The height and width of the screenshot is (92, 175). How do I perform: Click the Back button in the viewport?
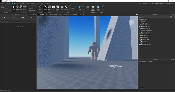tap(132, 22)
